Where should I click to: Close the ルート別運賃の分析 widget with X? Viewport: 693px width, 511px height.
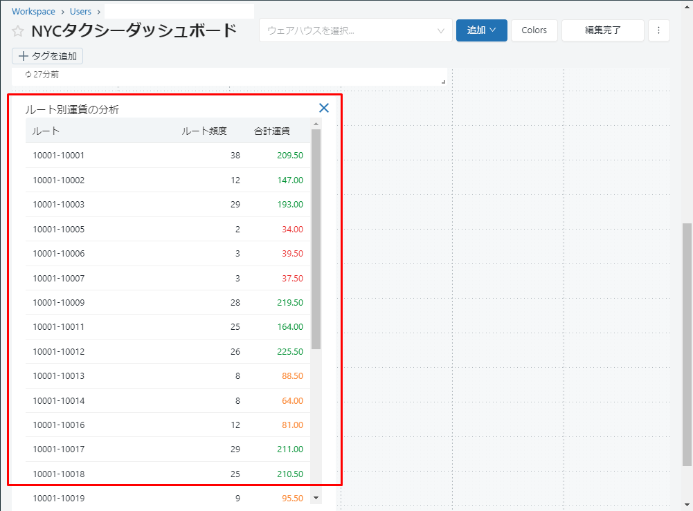pos(323,108)
